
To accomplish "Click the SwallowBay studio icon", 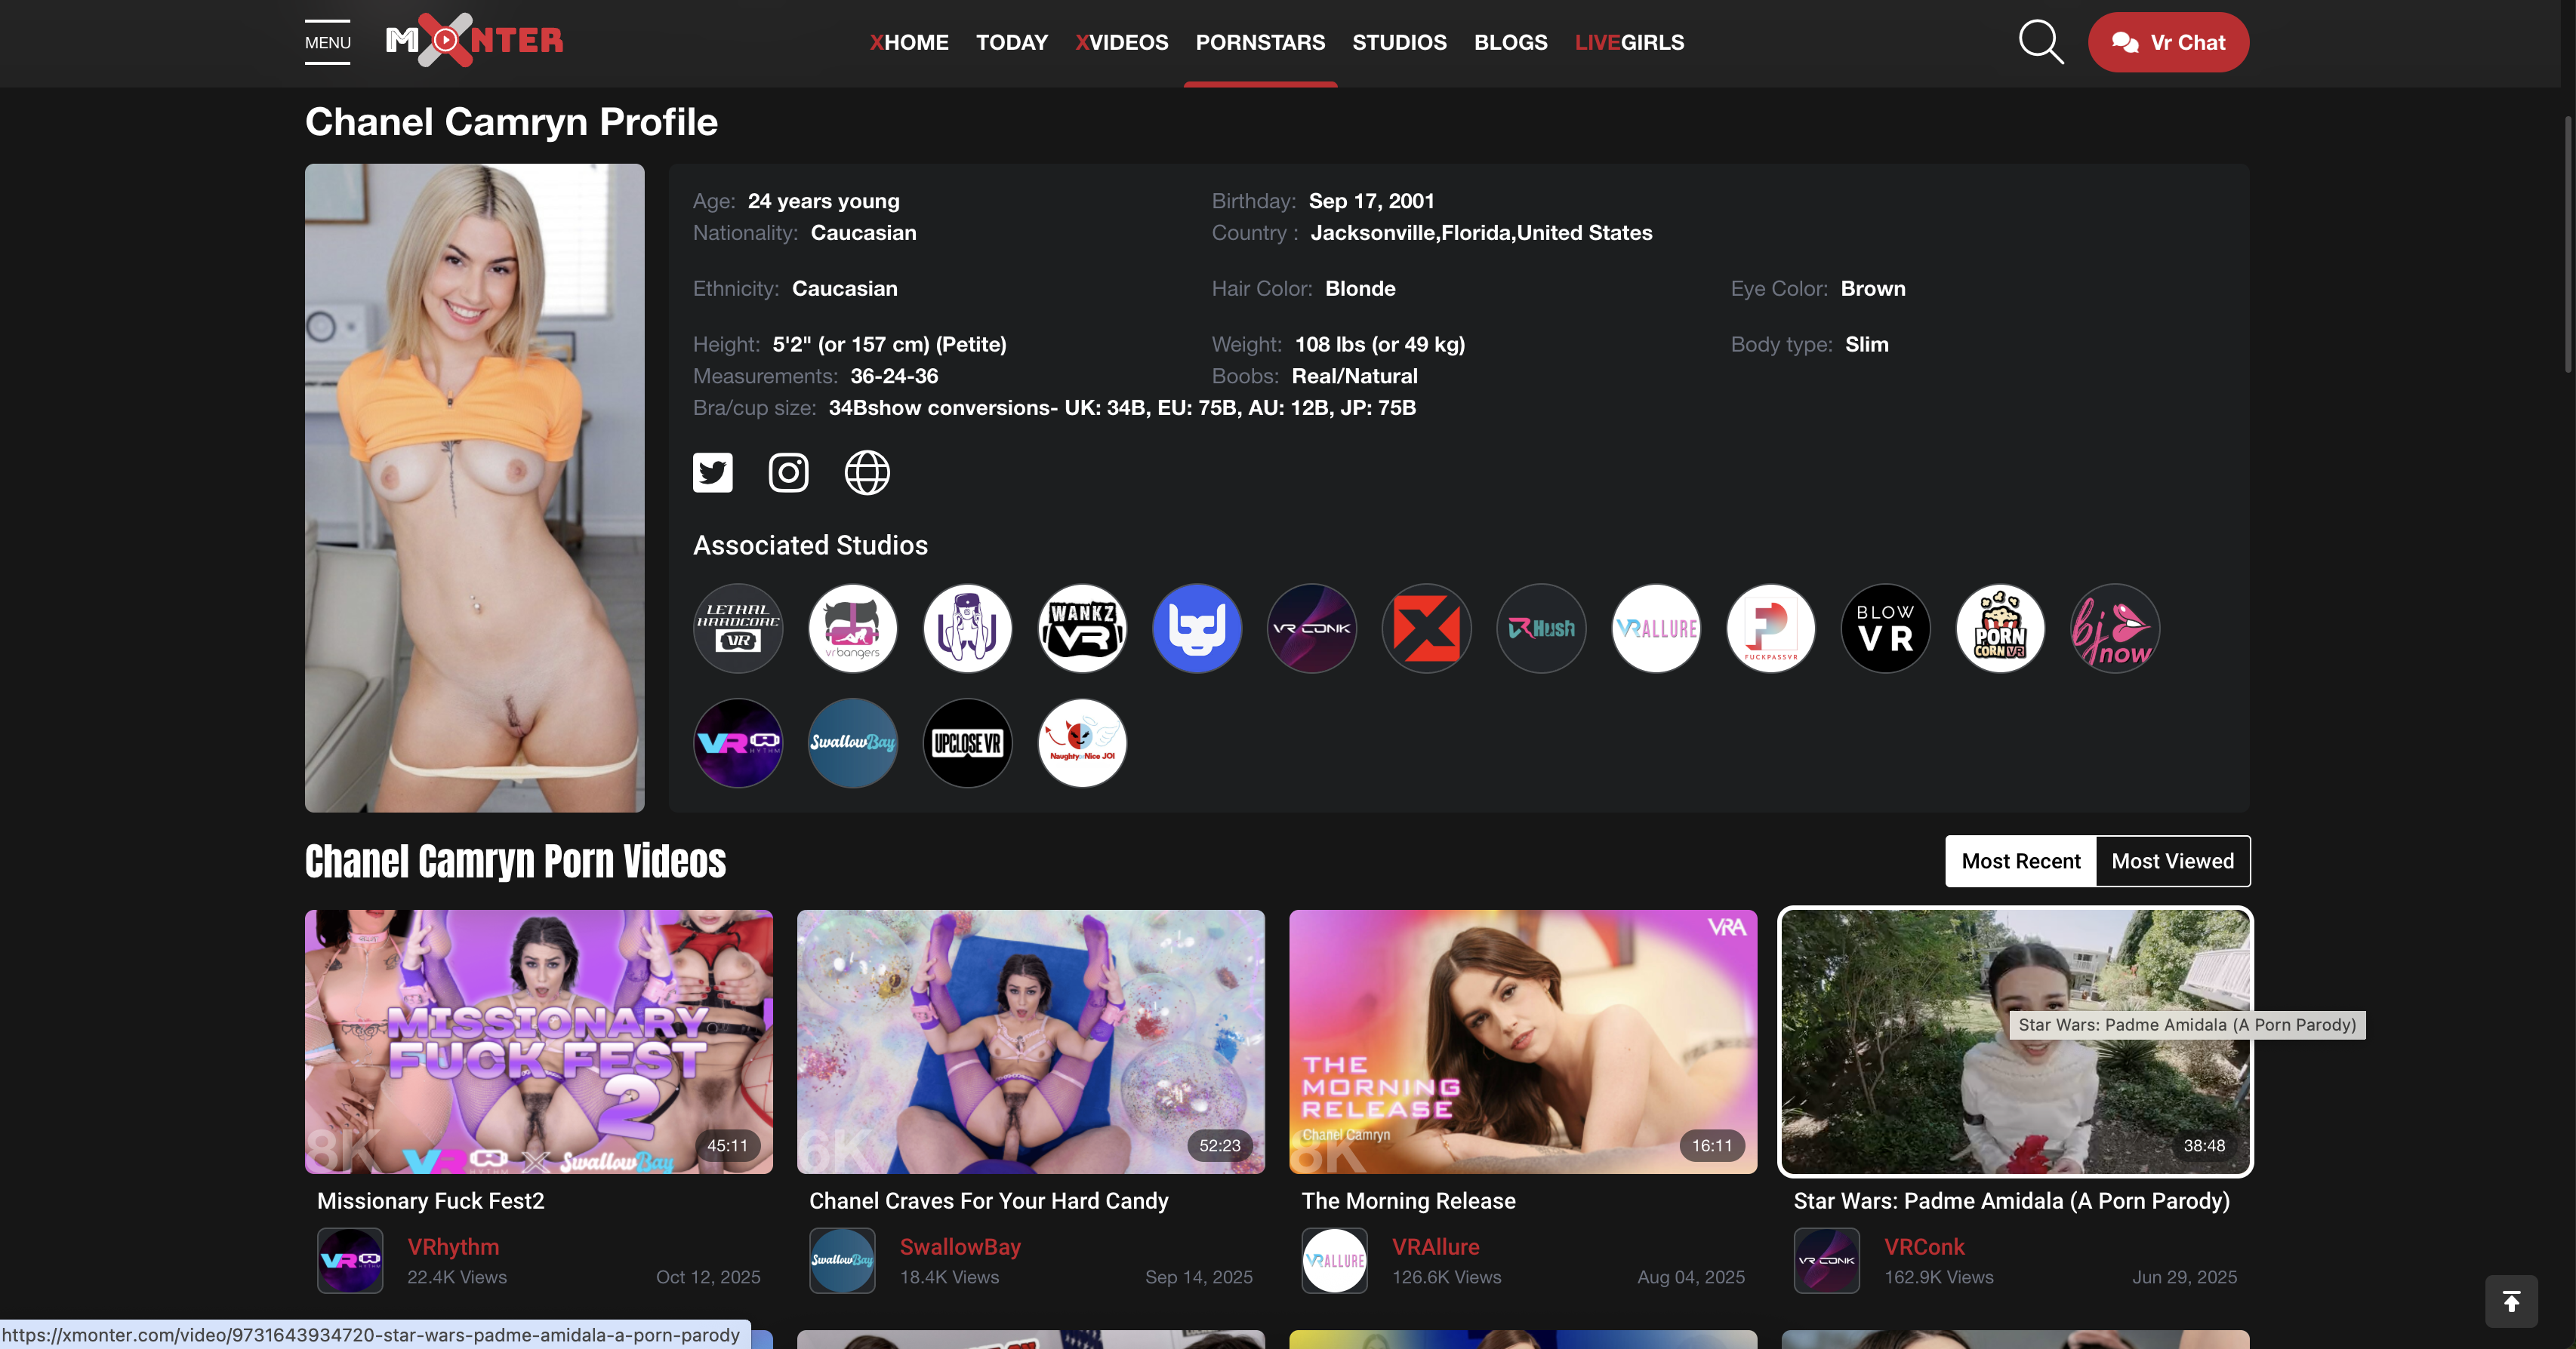I will tap(852, 742).
